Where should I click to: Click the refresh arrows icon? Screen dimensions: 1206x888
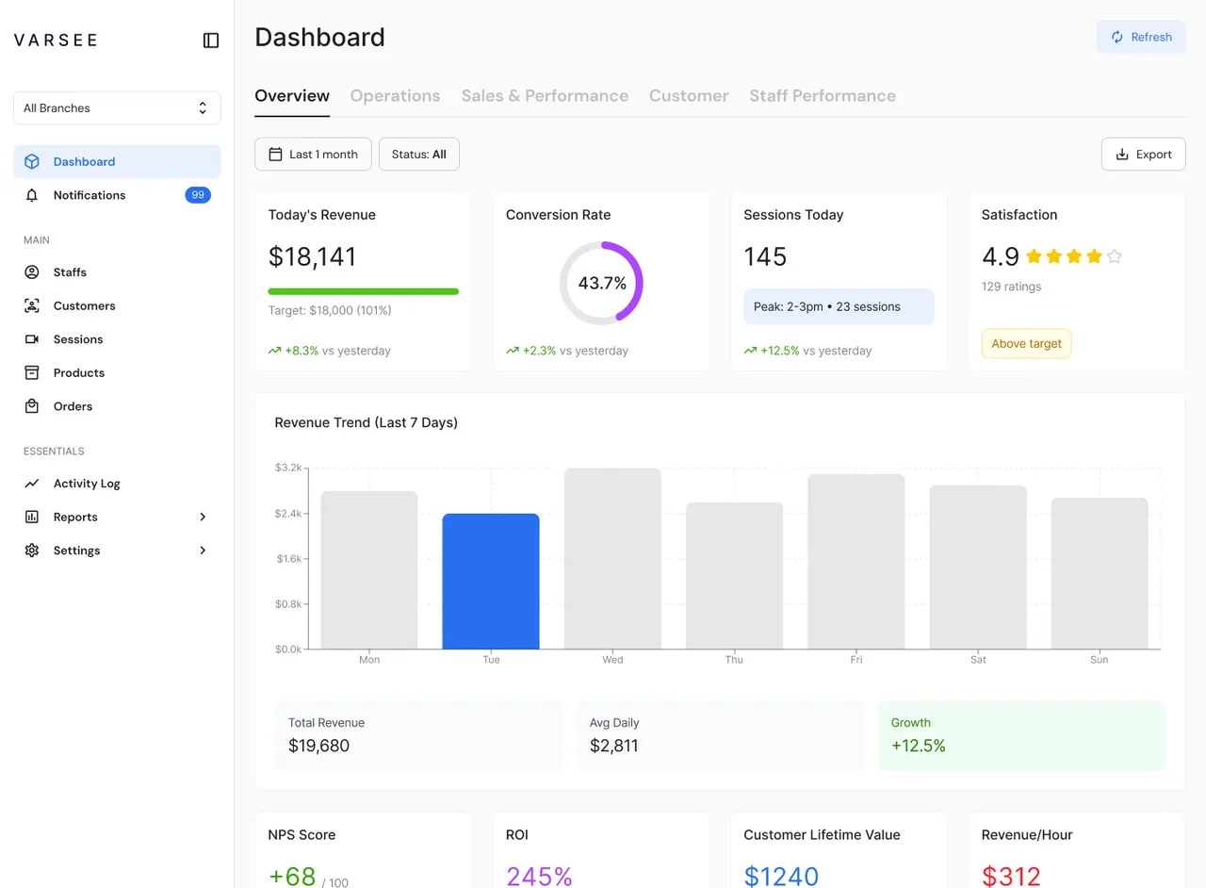coord(1117,37)
